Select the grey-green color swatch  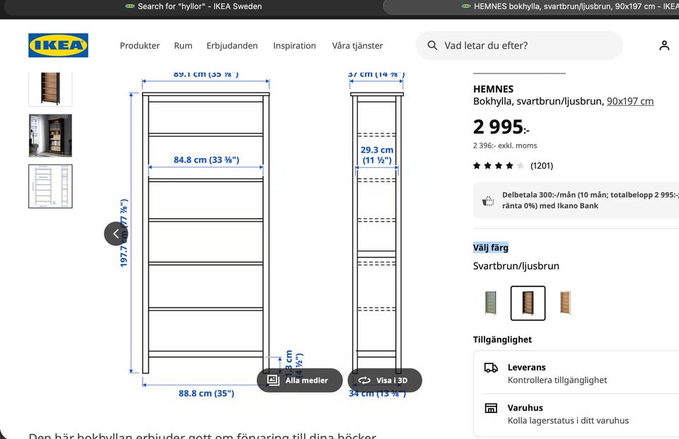(489, 303)
